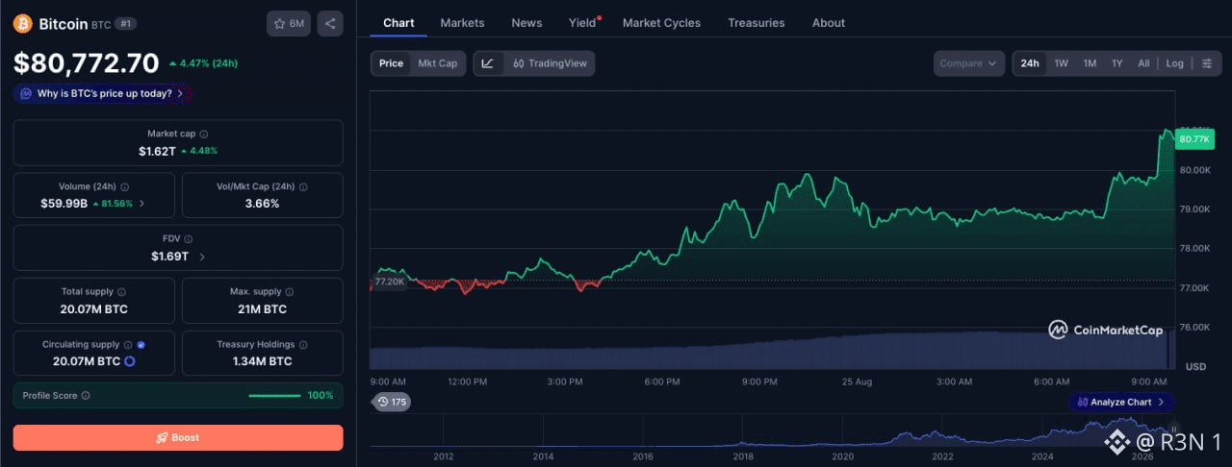The height and width of the screenshot is (467, 1232).
Task: Click the mini timeline range navigator
Action: tap(773, 432)
